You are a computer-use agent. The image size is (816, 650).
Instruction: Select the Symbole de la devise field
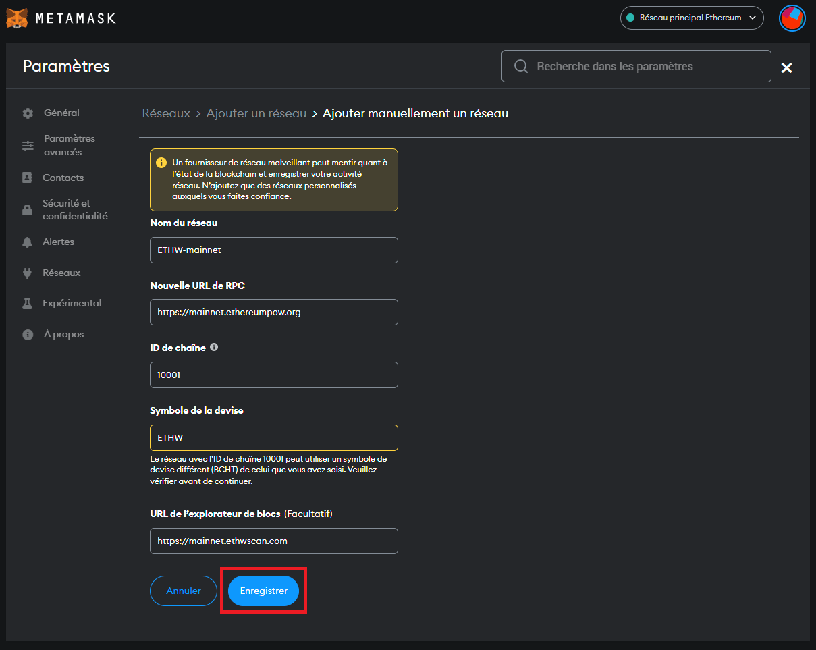(273, 437)
